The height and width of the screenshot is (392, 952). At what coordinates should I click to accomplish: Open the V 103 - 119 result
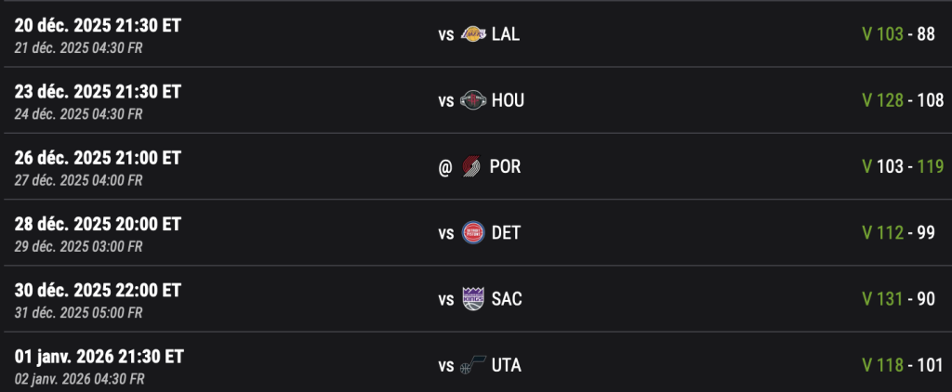[x=902, y=166]
